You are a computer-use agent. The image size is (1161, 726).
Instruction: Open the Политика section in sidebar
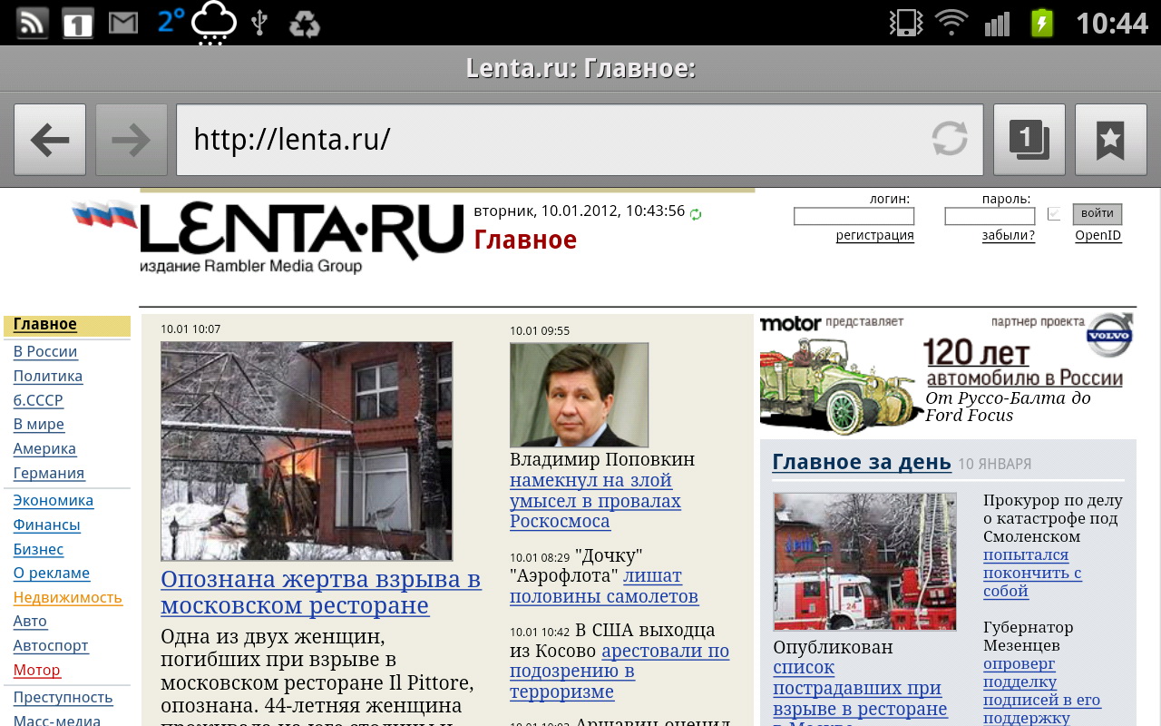click(47, 376)
